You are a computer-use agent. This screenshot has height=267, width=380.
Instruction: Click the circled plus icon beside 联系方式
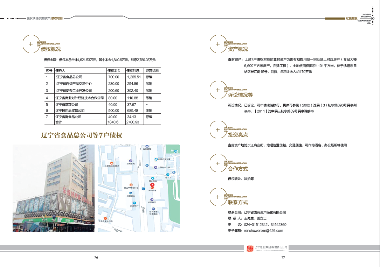click(x=217, y=197)
